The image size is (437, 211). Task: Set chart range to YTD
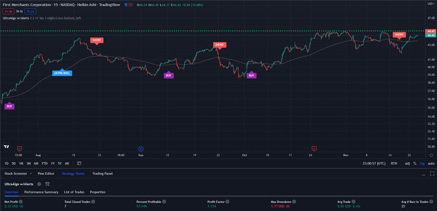coord(44,163)
